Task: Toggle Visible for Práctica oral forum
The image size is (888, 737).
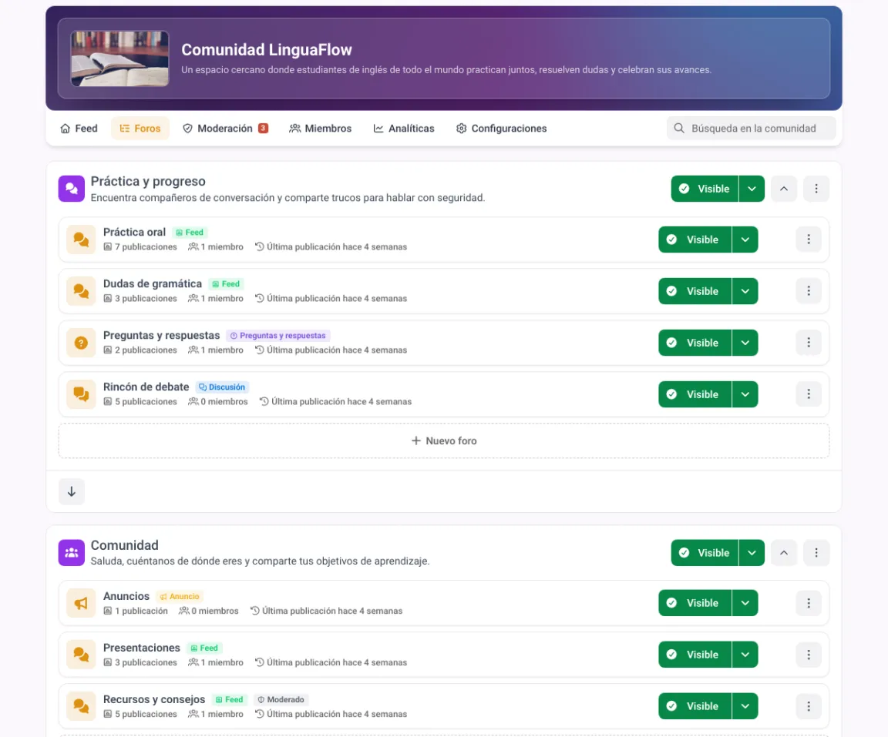Action: (695, 240)
